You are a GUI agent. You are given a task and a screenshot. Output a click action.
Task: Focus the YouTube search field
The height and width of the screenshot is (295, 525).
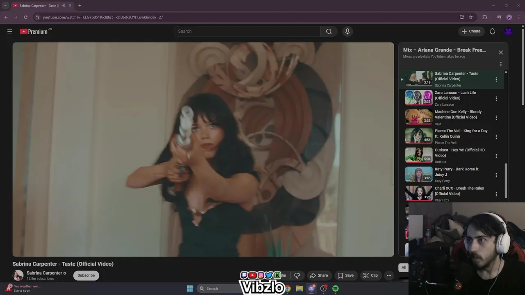coord(247,32)
